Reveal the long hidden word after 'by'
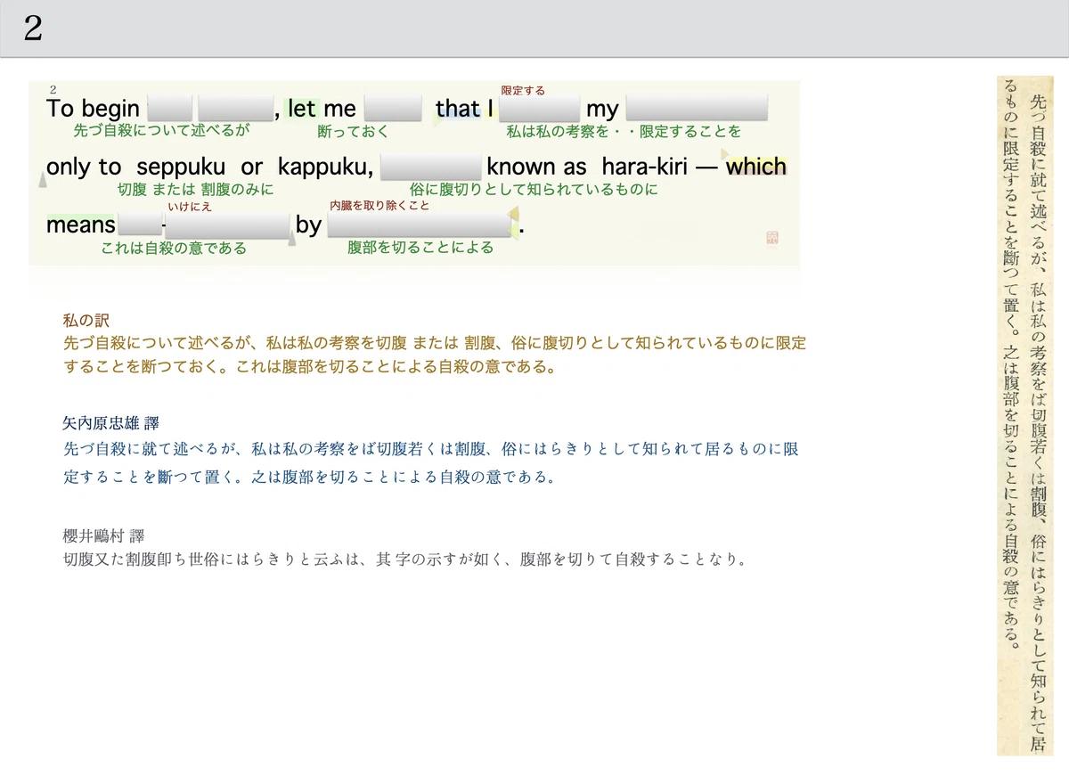The height and width of the screenshot is (784, 1069). (x=420, y=225)
